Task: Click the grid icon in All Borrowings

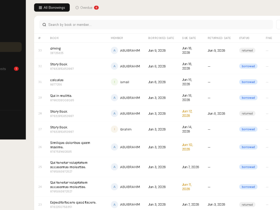Action: tap(40, 8)
